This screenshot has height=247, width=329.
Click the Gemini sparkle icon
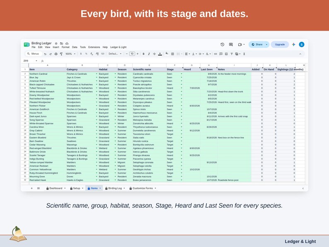pyautogui.click(x=293, y=44)
